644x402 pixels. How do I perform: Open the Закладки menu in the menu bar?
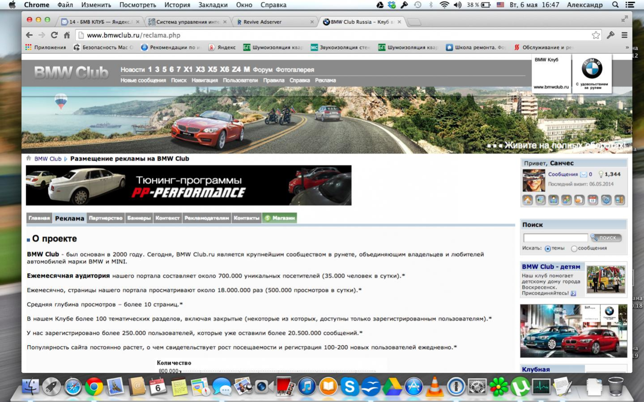[x=213, y=5]
